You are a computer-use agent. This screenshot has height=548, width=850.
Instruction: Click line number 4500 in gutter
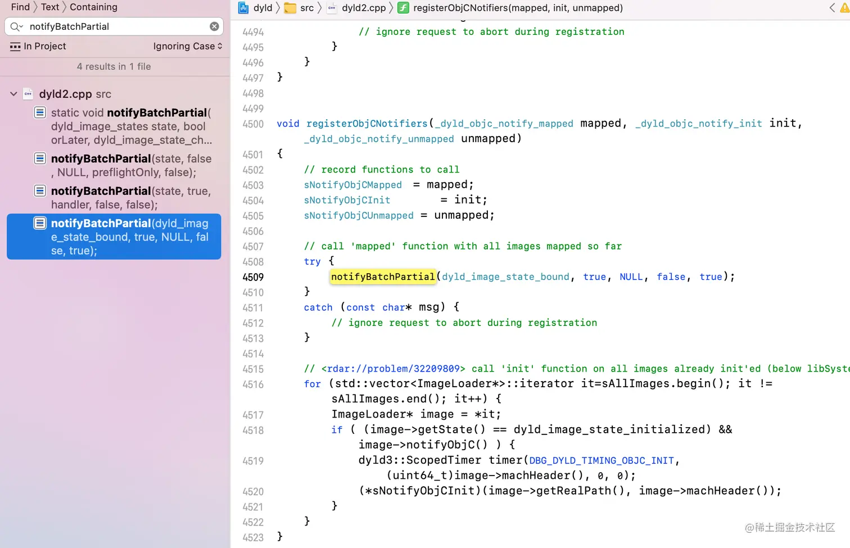pyautogui.click(x=252, y=124)
